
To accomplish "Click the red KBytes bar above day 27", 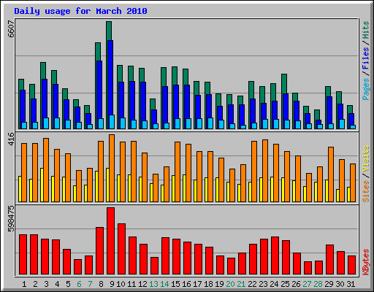I will [308, 268].
